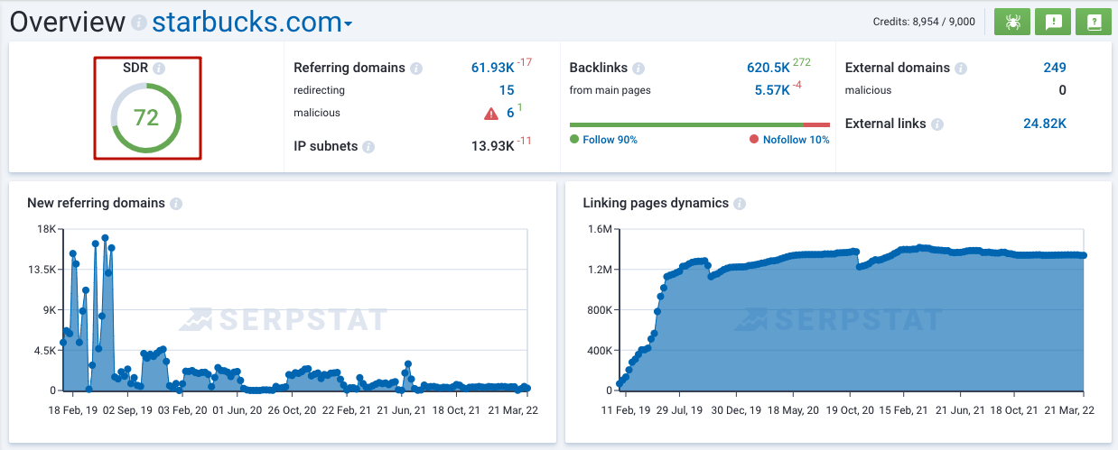Click info icon next to IP subnets
The width and height of the screenshot is (1118, 450).
(x=368, y=147)
